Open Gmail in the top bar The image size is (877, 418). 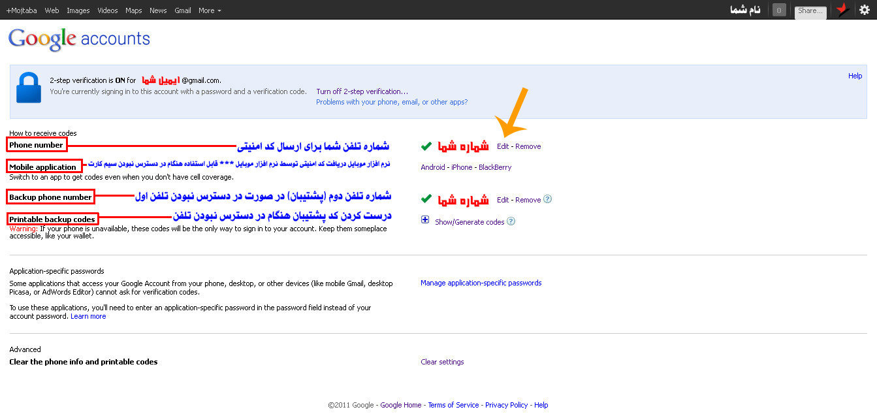(x=183, y=10)
